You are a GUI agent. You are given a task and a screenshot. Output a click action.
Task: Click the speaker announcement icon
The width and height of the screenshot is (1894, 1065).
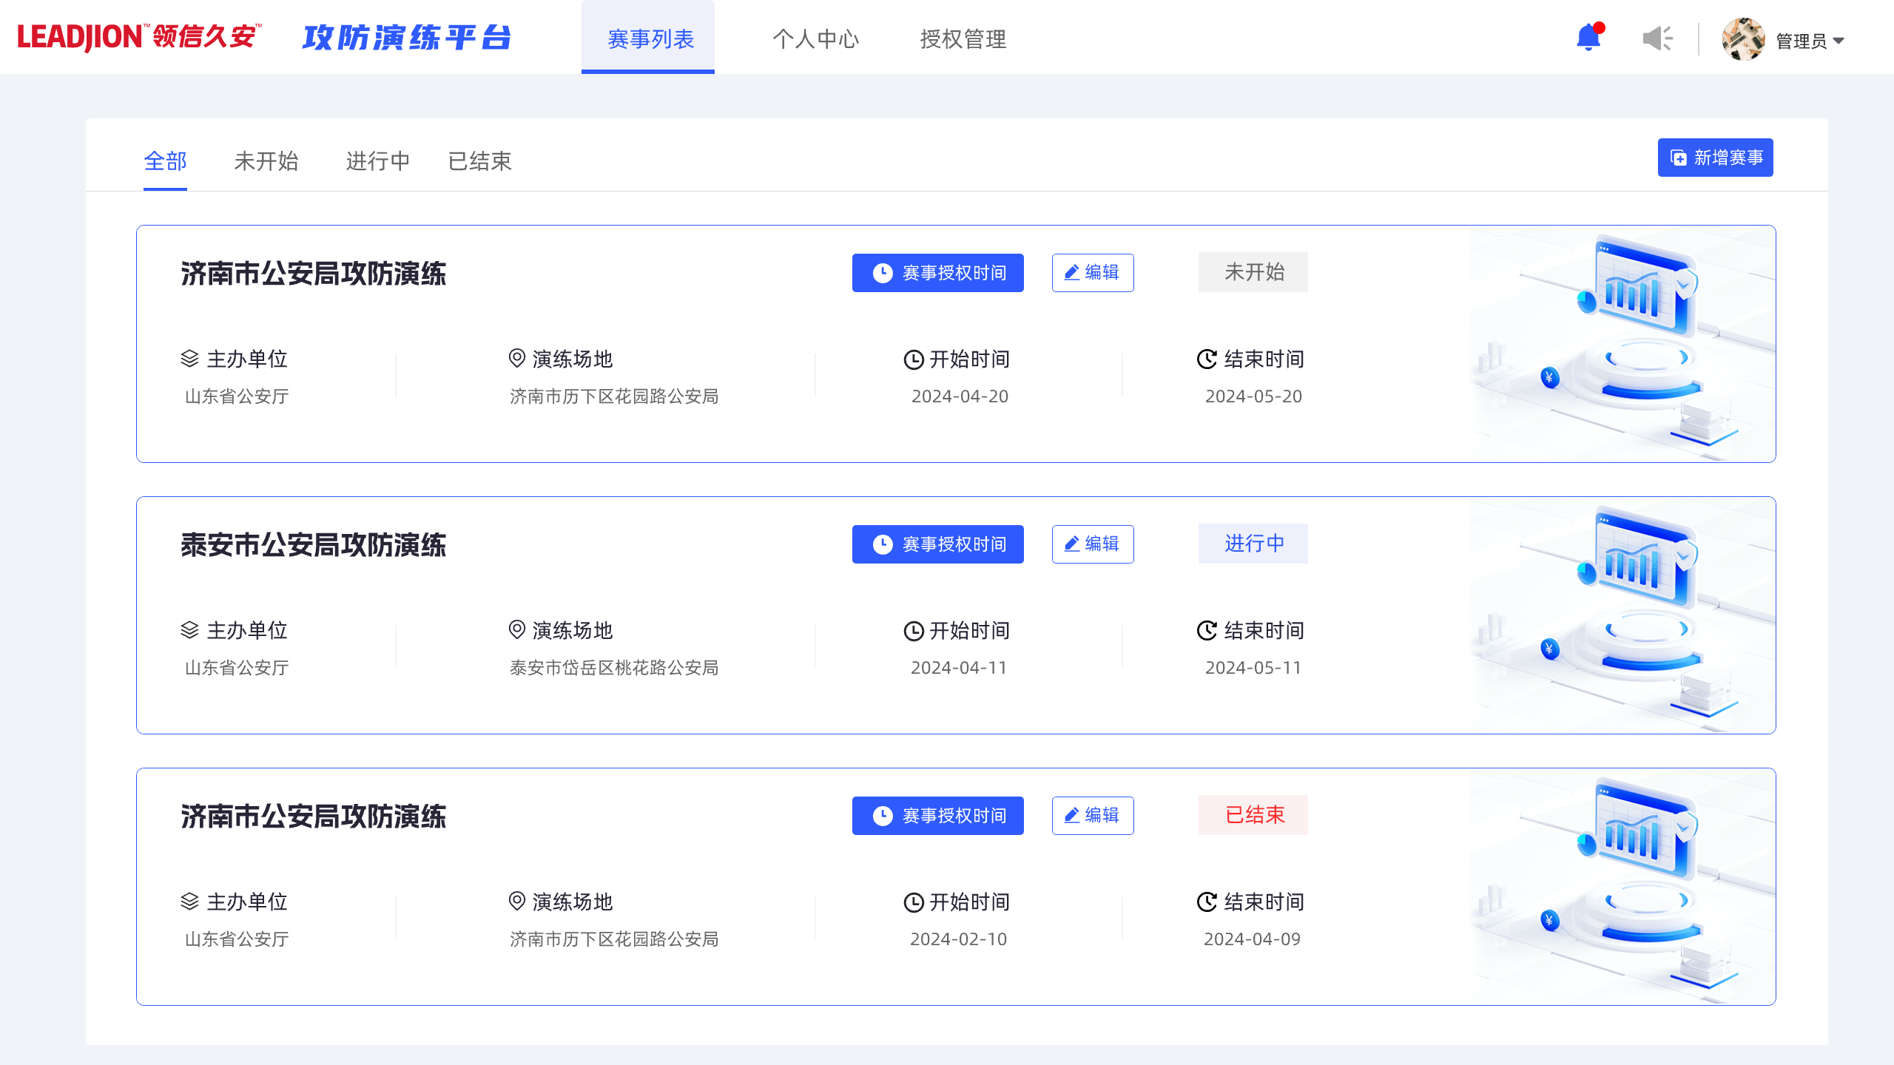[x=1657, y=38]
